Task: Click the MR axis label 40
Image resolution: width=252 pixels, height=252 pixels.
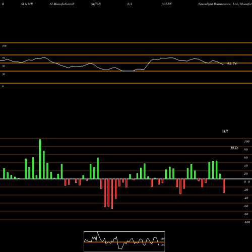Action: [x=246, y=166]
